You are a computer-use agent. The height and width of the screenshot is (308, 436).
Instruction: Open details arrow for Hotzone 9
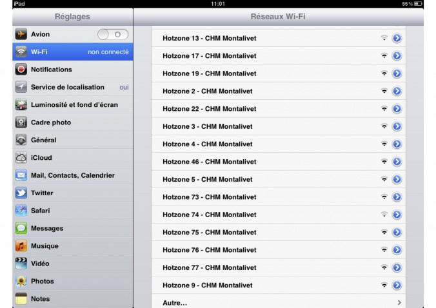(397, 285)
